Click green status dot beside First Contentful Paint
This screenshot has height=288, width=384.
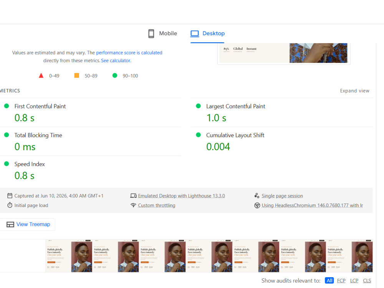(7, 106)
